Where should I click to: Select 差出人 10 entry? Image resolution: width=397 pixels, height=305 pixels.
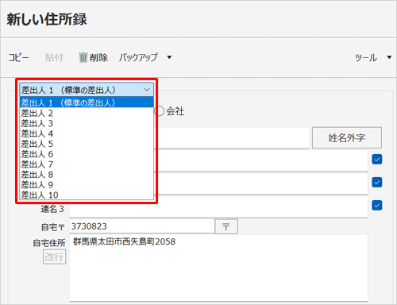[87, 195]
